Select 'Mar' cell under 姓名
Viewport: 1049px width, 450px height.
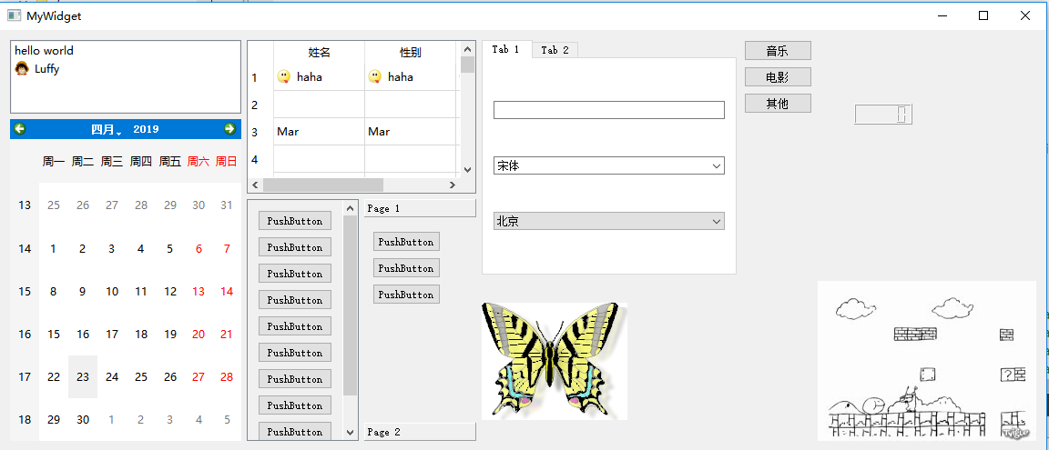tap(319, 132)
